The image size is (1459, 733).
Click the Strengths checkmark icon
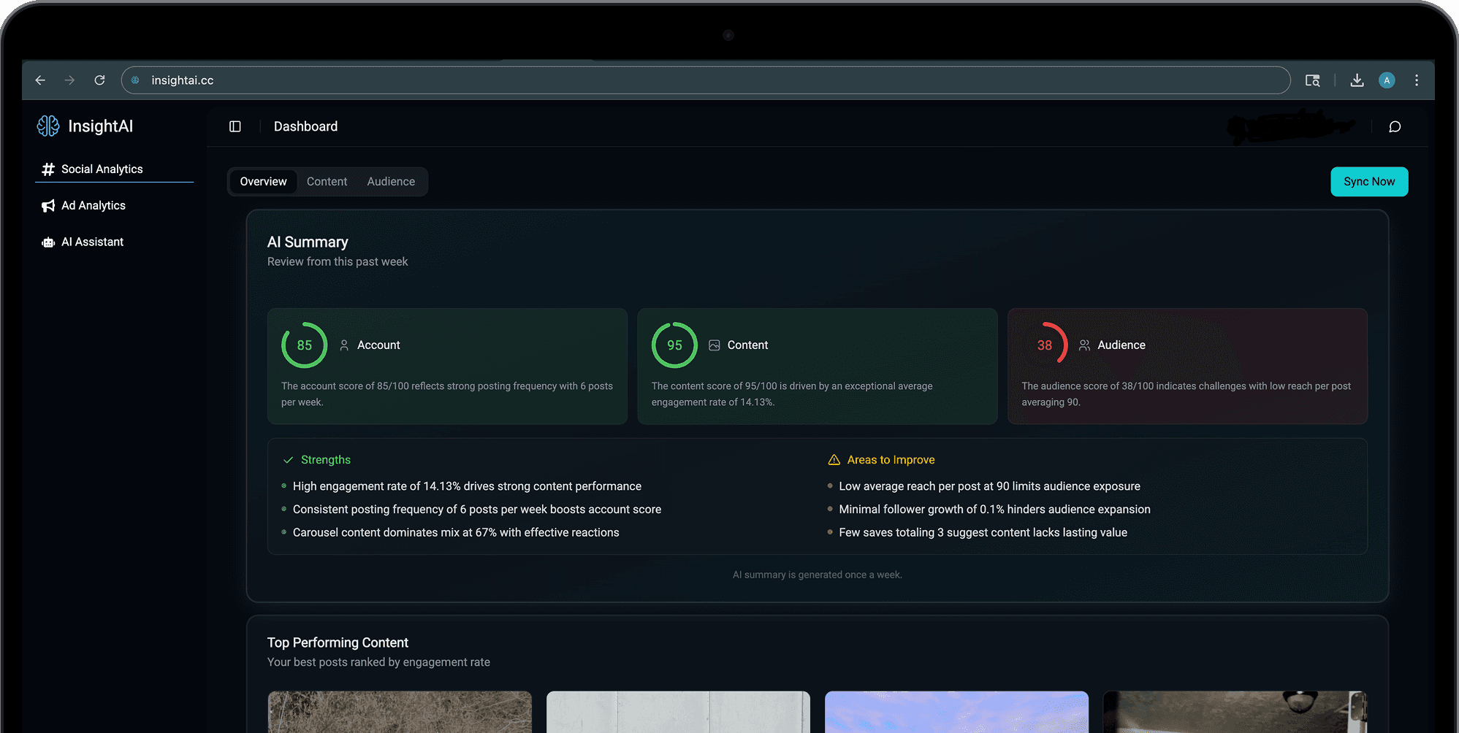click(288, 460)
